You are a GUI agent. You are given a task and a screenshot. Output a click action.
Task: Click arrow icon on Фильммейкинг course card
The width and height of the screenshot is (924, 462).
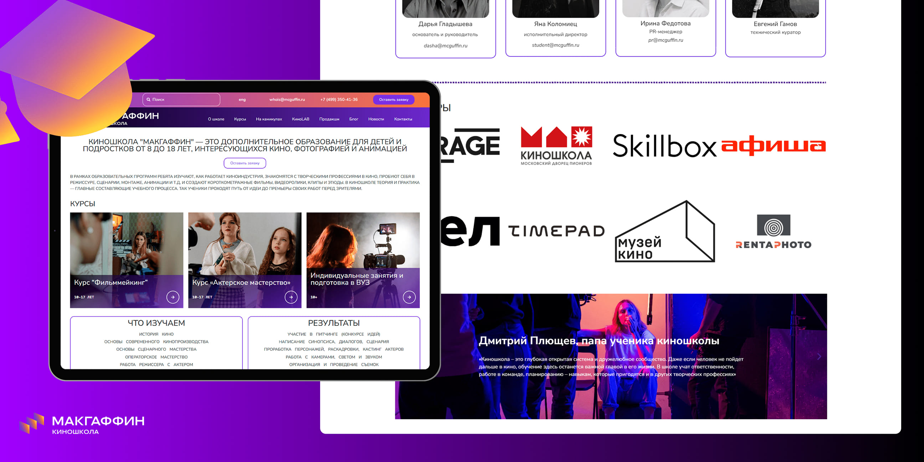[x=173, y=297]
